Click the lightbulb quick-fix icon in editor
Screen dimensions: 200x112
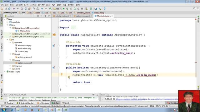(x=62, y=74)
